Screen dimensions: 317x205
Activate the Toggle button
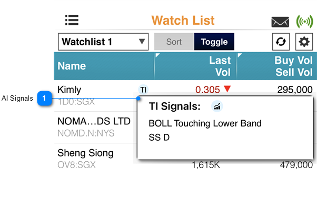coord(214,42)
